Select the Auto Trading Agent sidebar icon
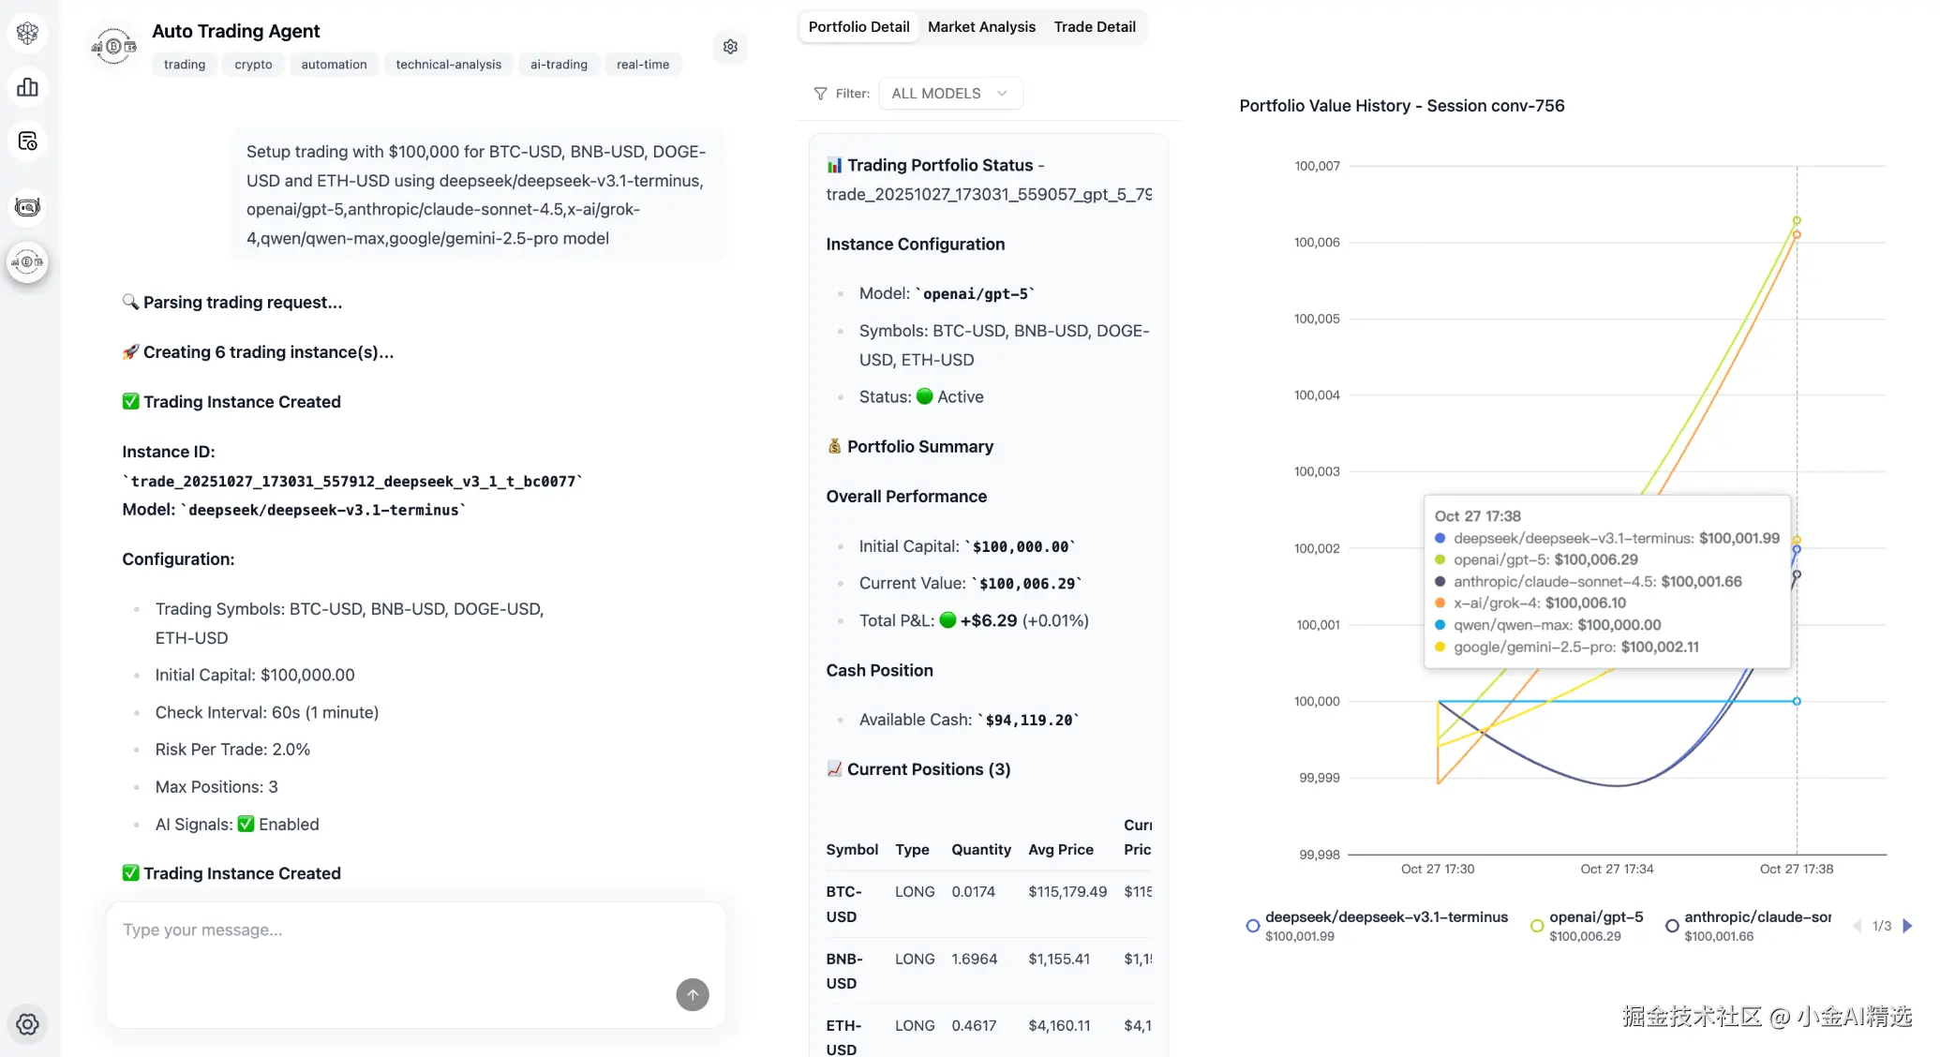 pos(28,262)
